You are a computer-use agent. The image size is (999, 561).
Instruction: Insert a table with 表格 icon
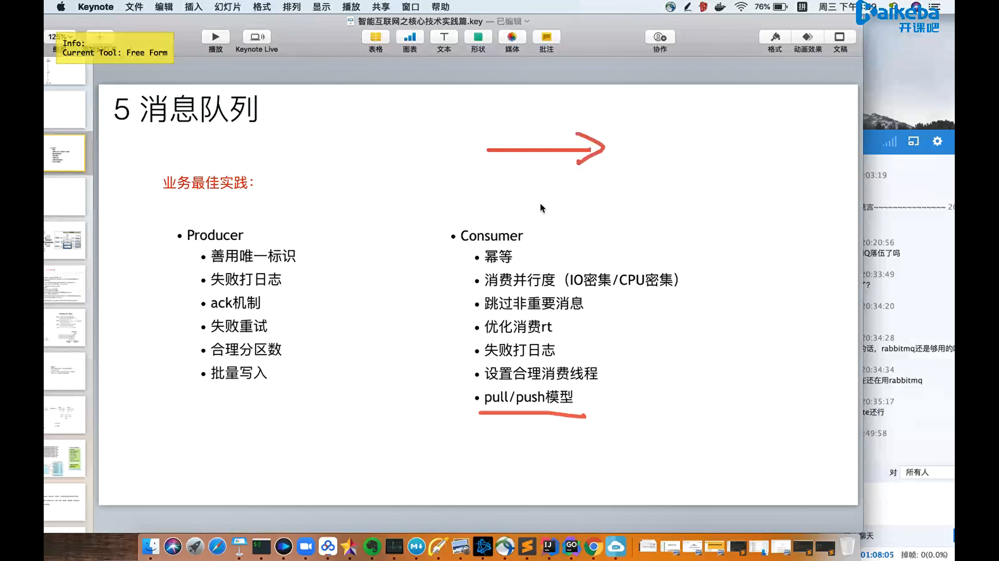pos(375,37)
